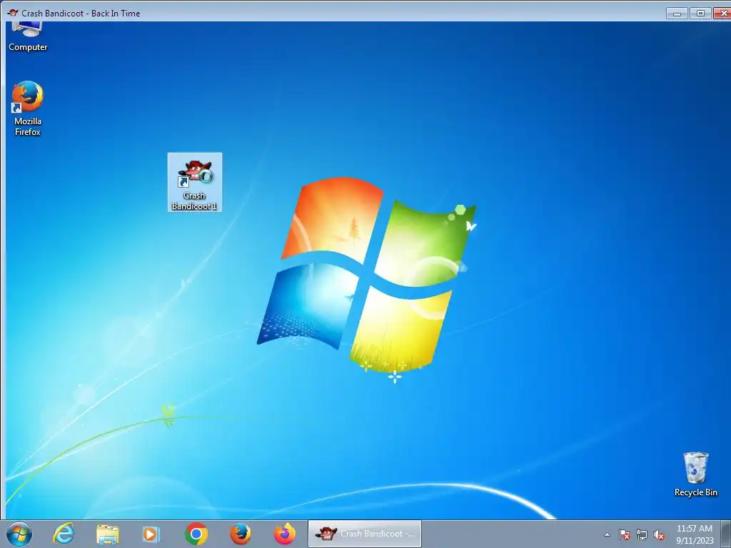Viewport: 731px width, 548px height.
Task: Launch the older Firefox taskbar icon
Action: tap(241, 534)
